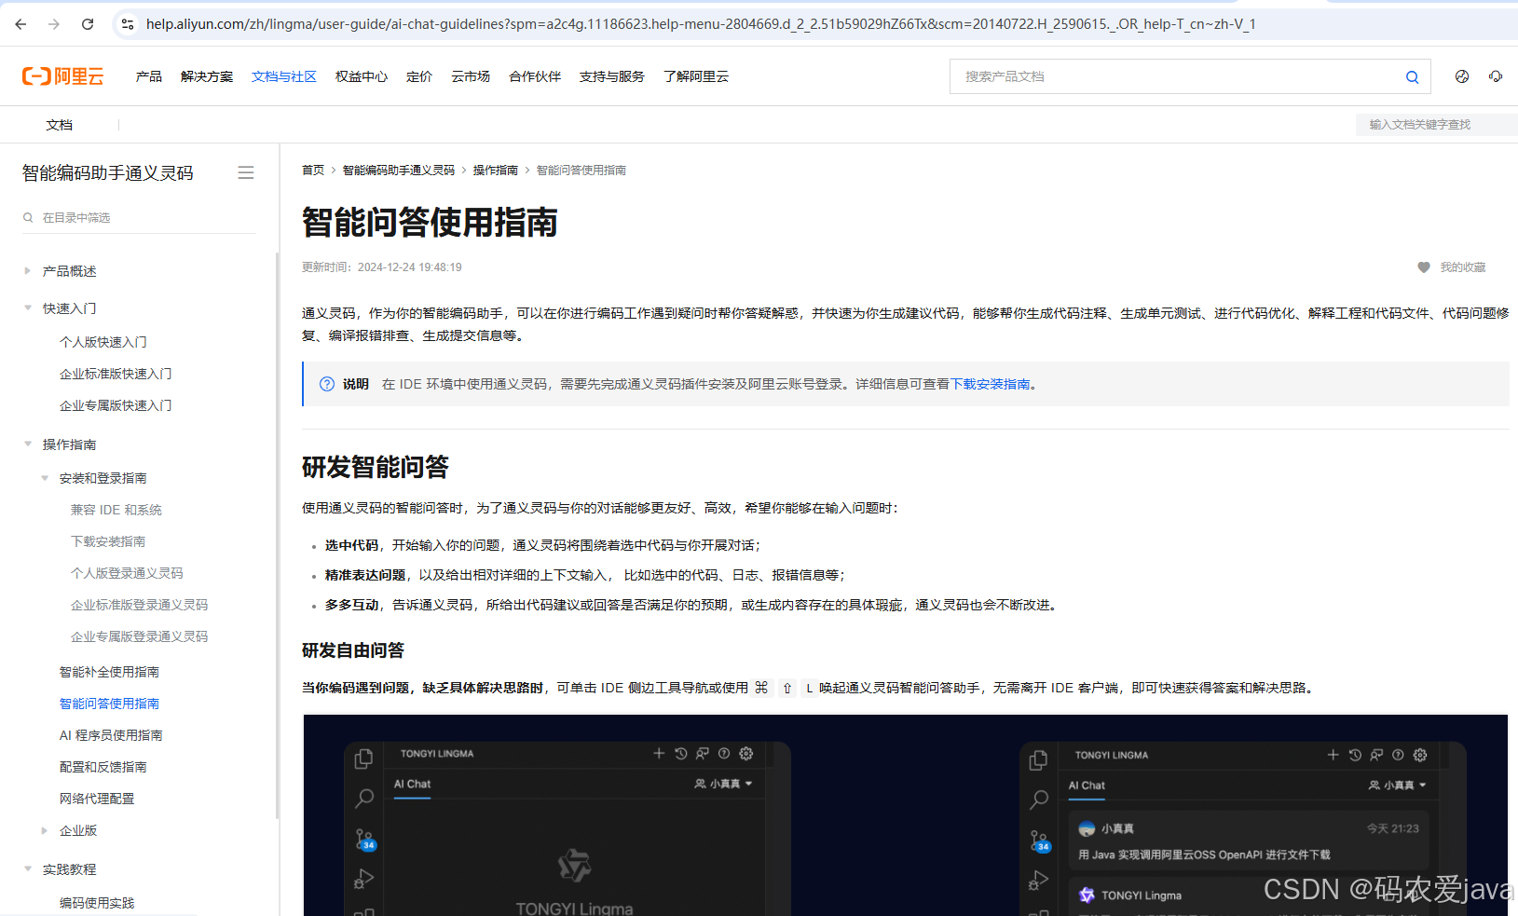Click the TONGYI Lingma demo screenshot
This screenshot has width=1518, height=916.
pos(905,815)
